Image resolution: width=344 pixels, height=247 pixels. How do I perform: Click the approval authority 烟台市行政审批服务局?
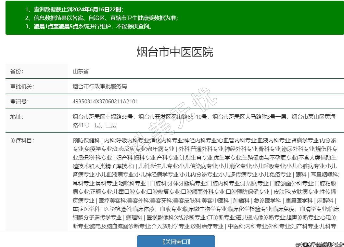(99, 86)
